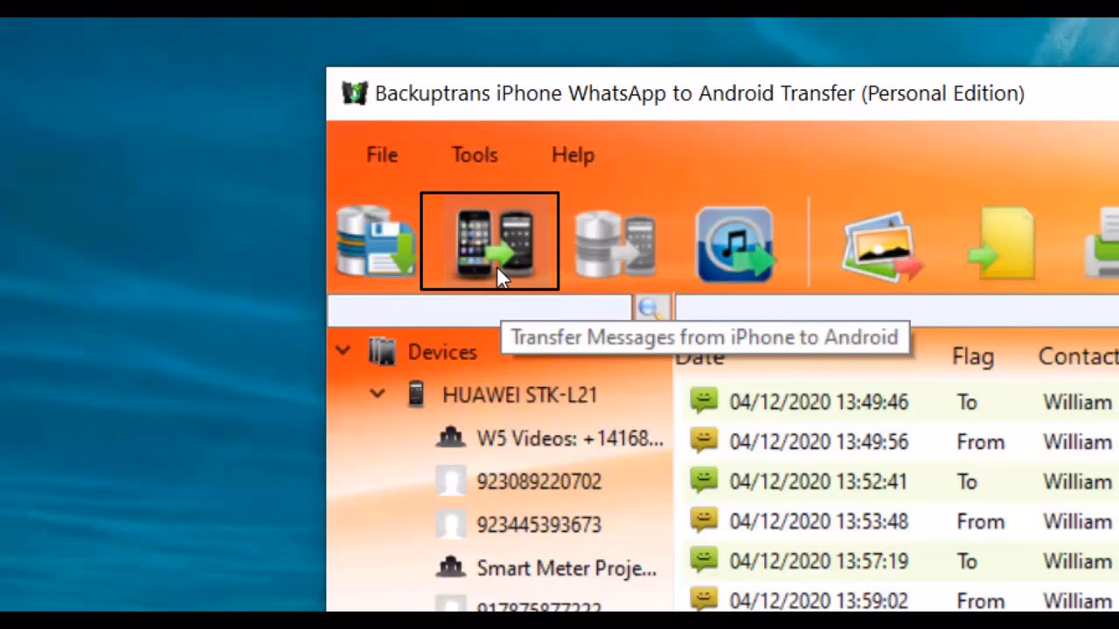
Task: Click the yellow file export toolbar icon
Action: click(1002, 244)
